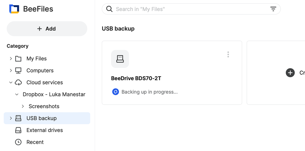Click the Computers monitor icon

18,70
